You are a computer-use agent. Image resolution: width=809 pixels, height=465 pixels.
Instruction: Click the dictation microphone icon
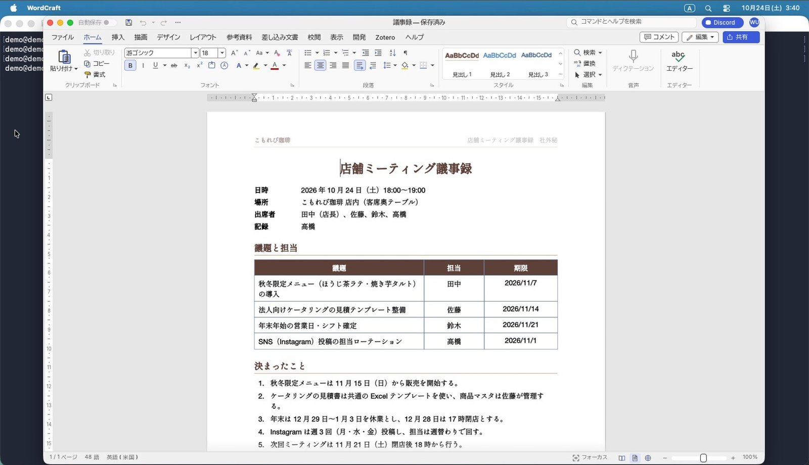point(633,56)
